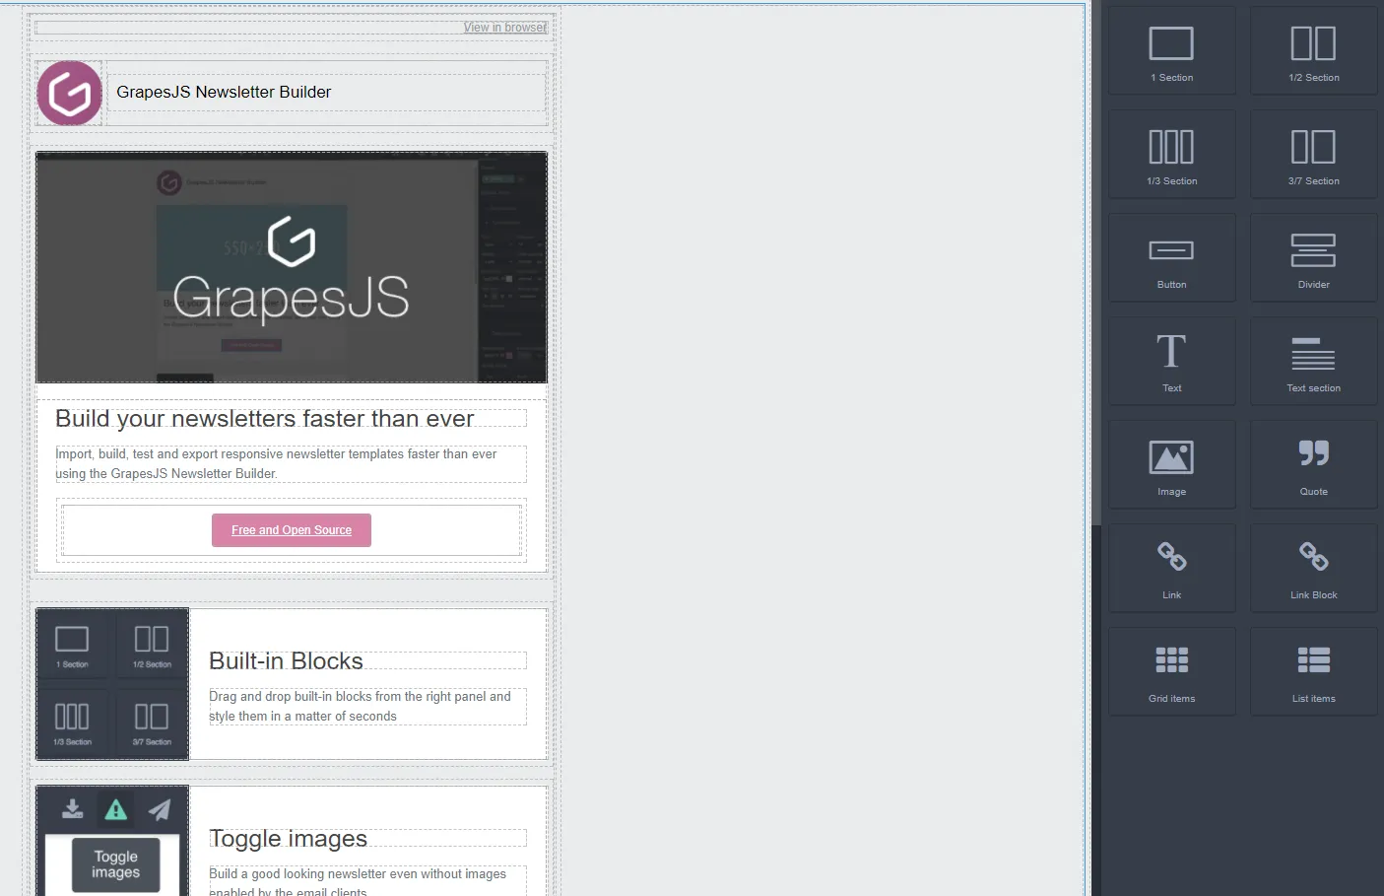
Task: Pick the Link Block item
Action: tap(1313, 569)
